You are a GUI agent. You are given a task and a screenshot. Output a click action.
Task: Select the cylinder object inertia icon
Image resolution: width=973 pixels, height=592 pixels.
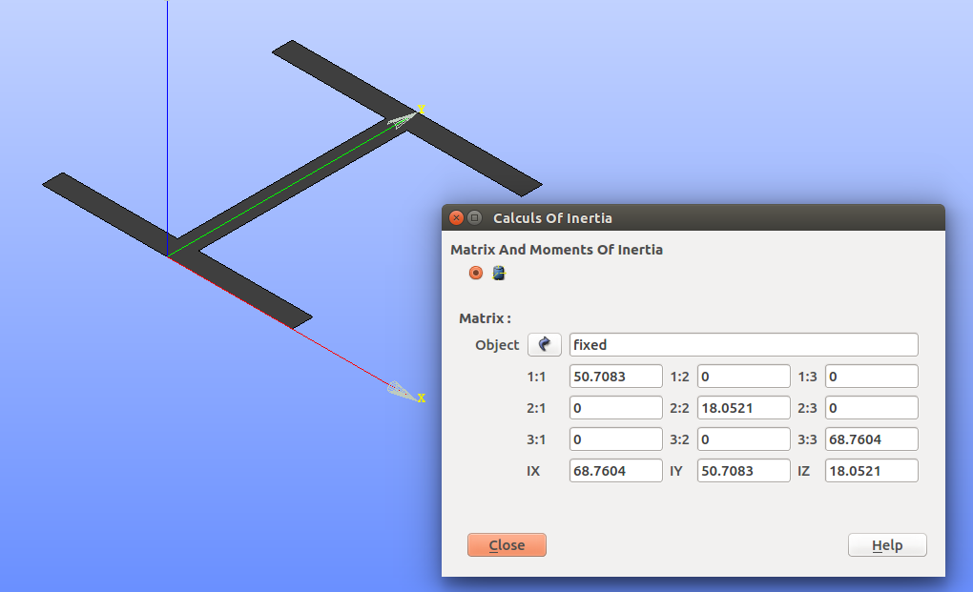(x=498, y=273)
